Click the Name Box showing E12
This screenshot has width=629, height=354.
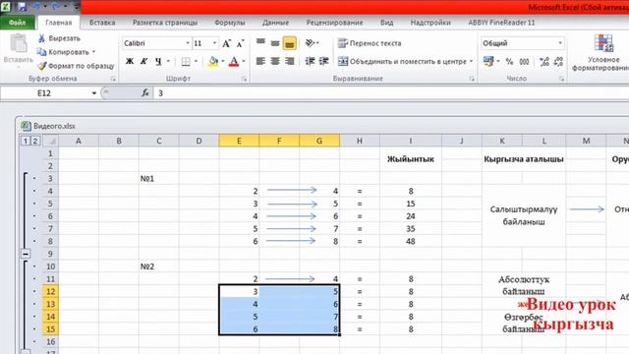click(x=45, y=93)
